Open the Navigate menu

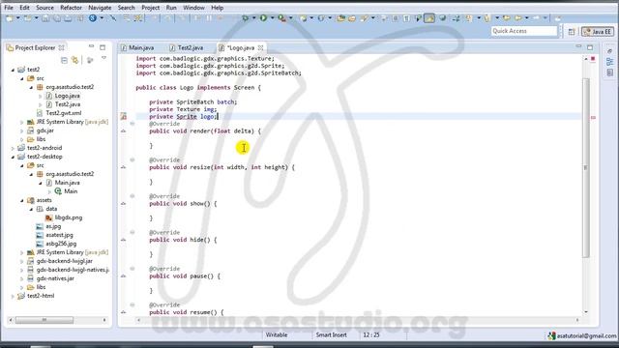(x=100, y=8)
